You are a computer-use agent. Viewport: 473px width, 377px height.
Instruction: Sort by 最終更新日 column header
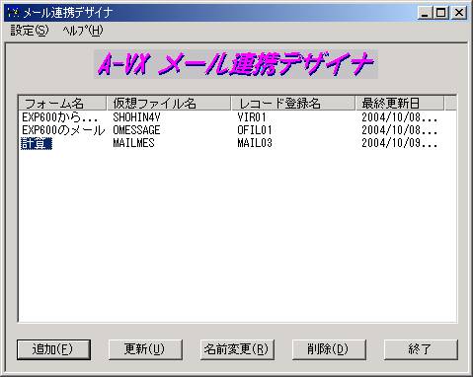[400, 104]
